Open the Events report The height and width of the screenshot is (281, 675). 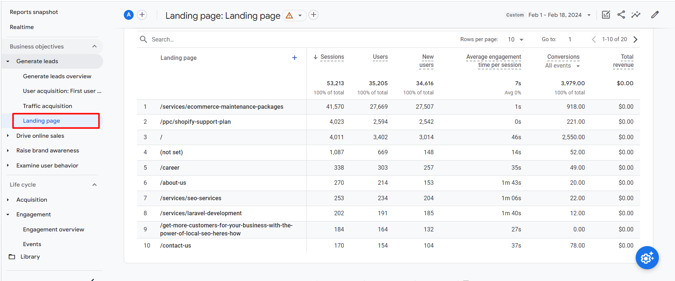point(32,244)
